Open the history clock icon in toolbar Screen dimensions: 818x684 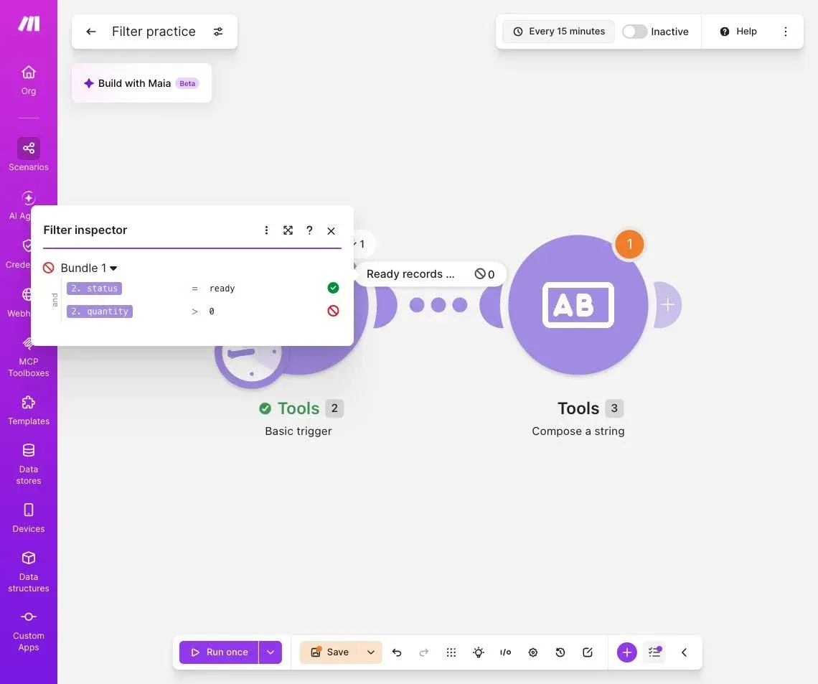point(560,652)
